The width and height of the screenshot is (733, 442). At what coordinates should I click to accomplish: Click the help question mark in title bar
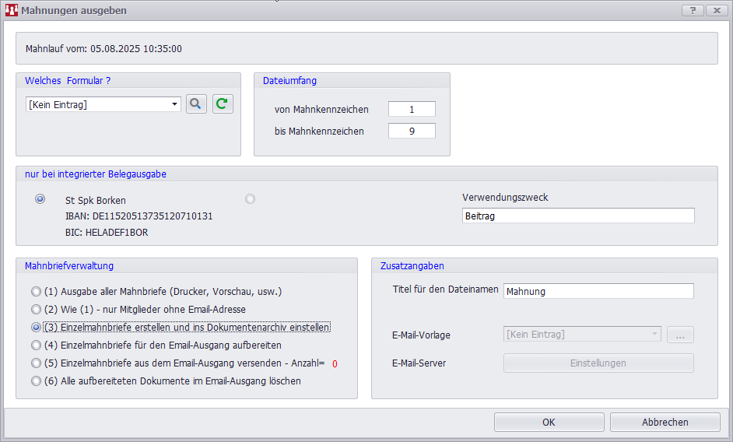pos(692,10)
